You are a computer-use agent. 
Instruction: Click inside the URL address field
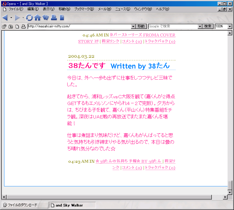click(x=80, y=27)
